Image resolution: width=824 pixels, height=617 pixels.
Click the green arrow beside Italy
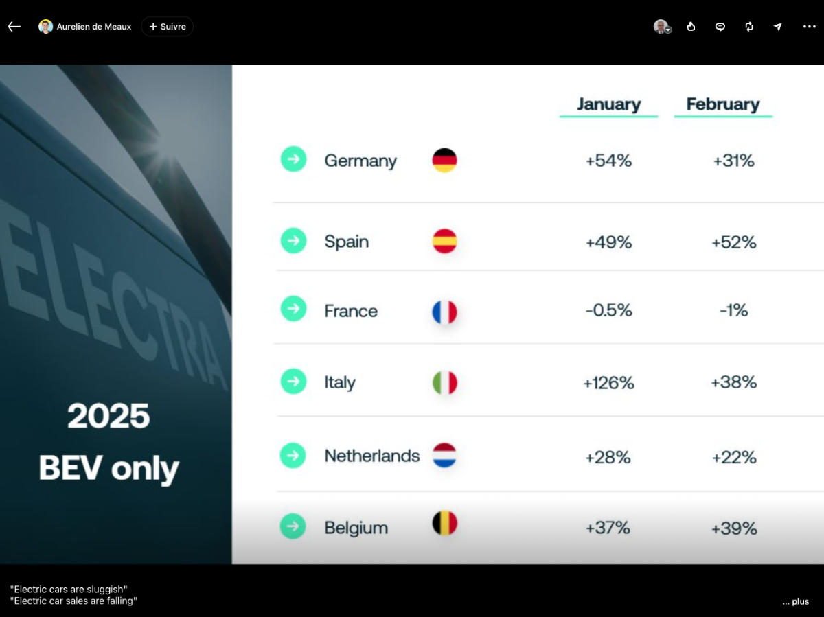[x=293, y=381]
